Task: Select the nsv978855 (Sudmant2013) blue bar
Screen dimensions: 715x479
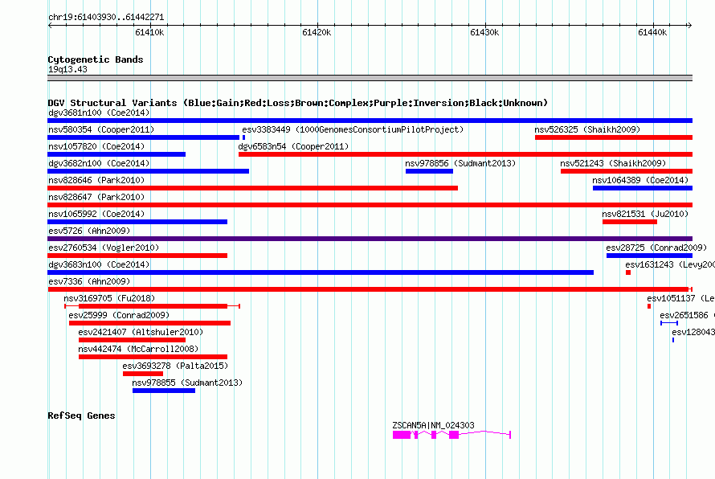Action: (164, 391)
